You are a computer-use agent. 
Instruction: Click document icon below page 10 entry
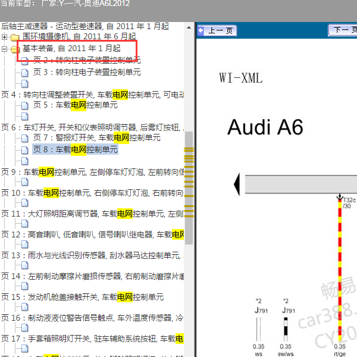tap(25, 203)
